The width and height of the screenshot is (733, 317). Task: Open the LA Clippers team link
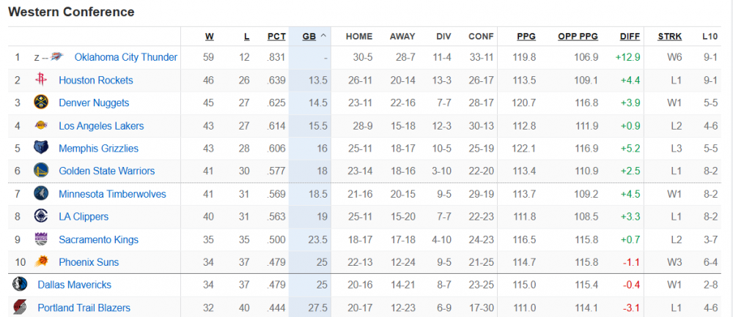[x=84, y=217]
